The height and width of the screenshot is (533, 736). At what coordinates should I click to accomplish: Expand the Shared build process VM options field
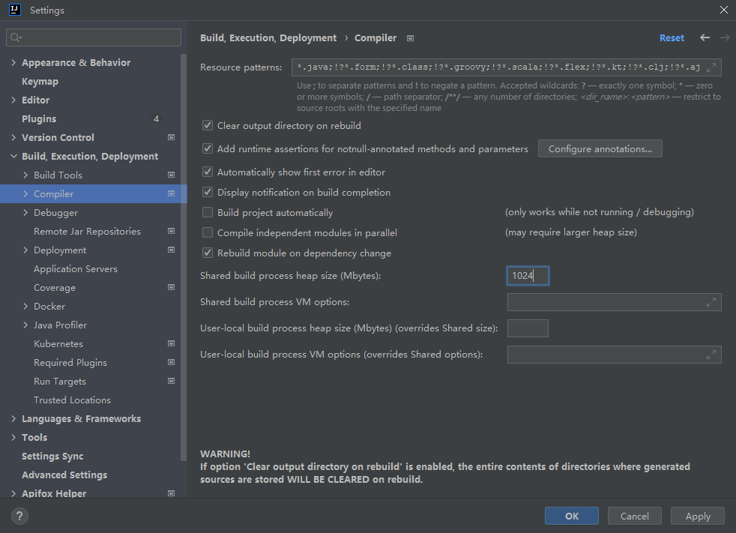pos(711,302)
